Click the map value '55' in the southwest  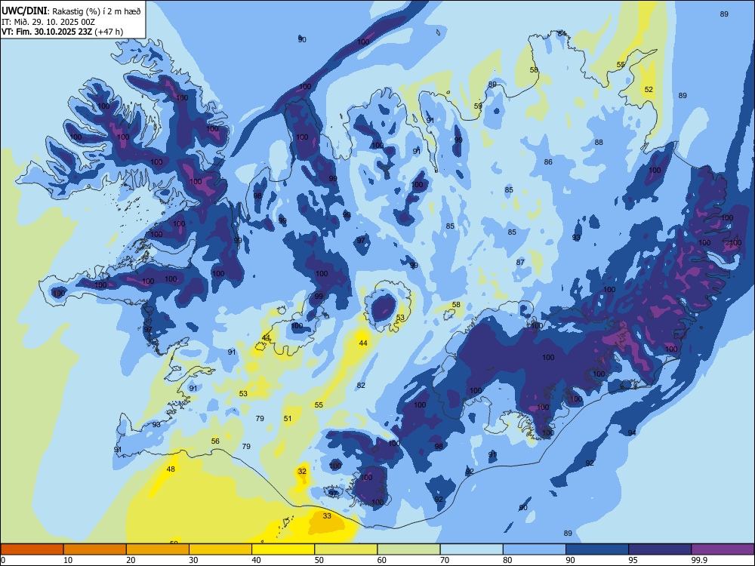(319, 405)
